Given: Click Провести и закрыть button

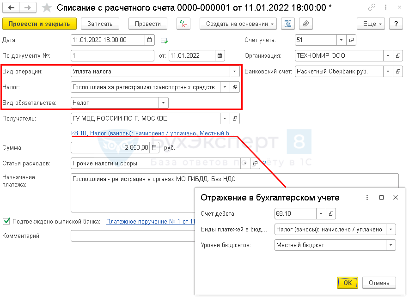Looking at the screenshot, I should pyautogui.click(x=39, y=24).
